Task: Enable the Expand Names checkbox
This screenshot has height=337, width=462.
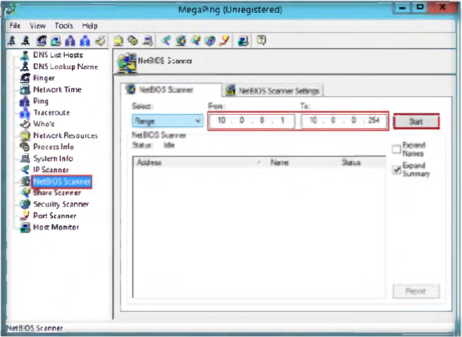Action: 397,149
